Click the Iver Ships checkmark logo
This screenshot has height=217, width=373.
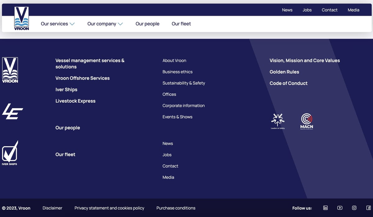click(x=10, y=153)
